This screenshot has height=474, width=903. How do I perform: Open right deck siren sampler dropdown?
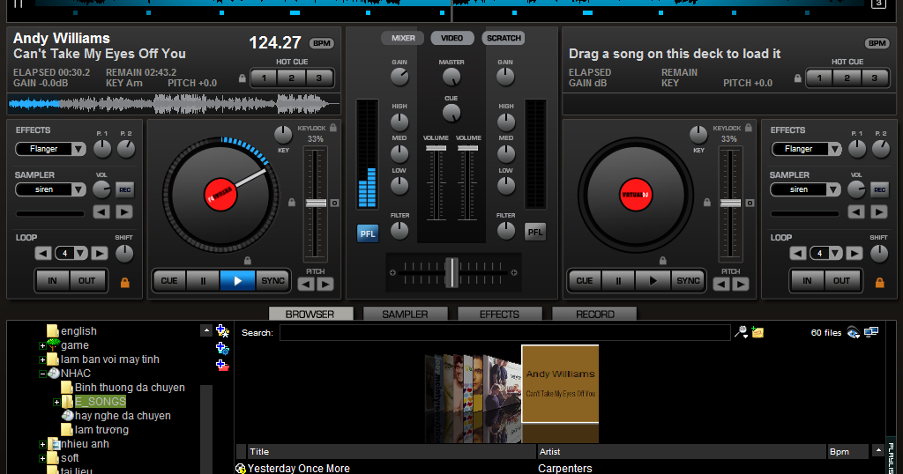(832, 189)
